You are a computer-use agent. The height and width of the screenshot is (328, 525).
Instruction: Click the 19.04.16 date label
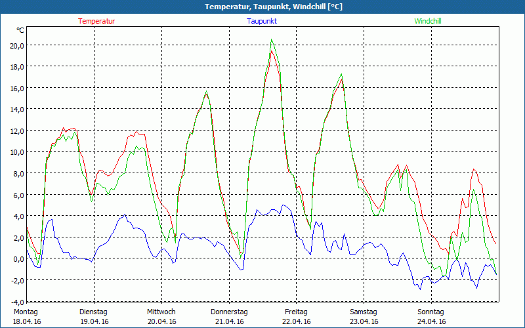(x=94, y=321)
